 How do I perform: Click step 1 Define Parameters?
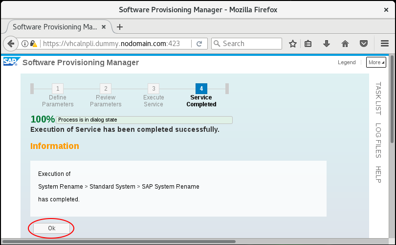(58, 96)
